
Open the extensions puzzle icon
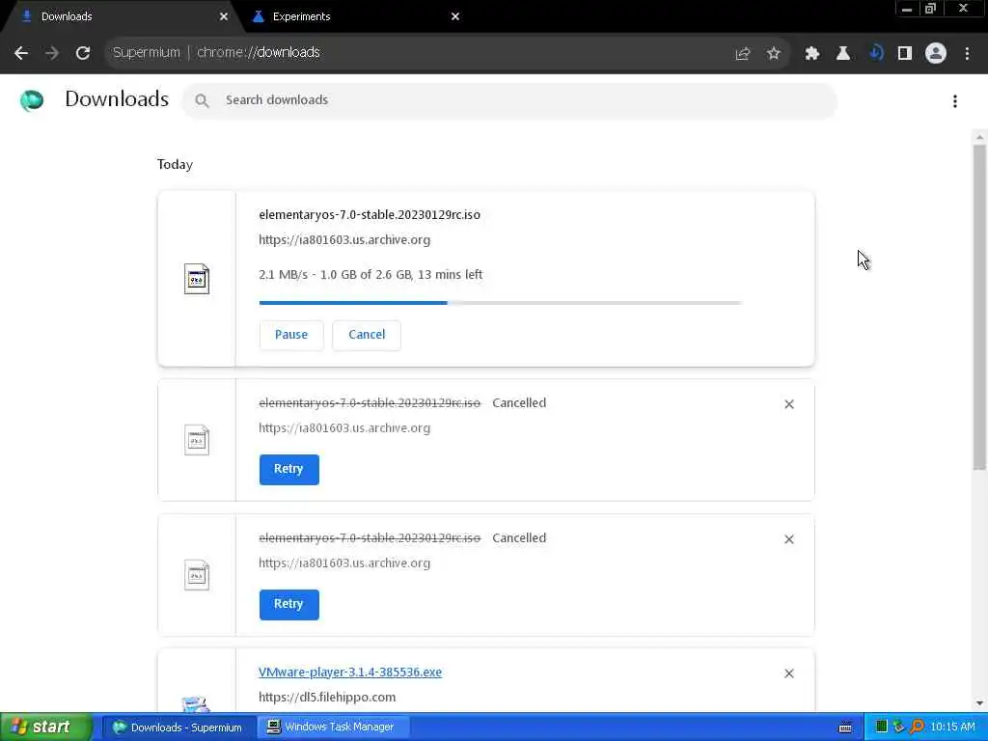click(x=812, y=54)
